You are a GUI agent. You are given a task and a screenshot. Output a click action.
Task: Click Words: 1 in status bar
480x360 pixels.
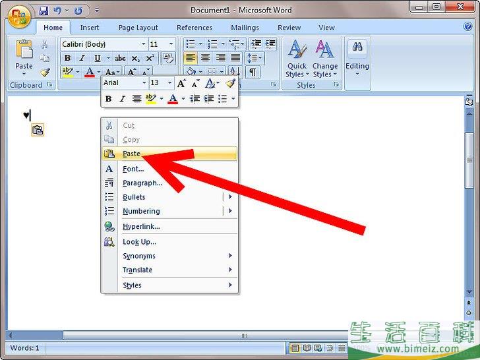(25, 348)
